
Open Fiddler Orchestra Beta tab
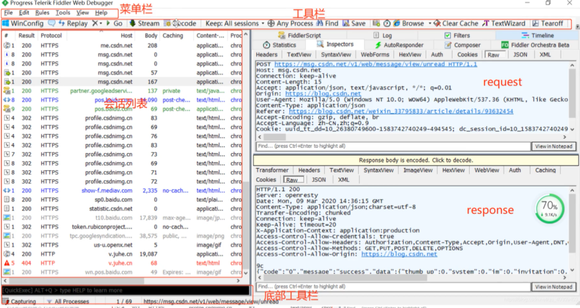point(535,45)
